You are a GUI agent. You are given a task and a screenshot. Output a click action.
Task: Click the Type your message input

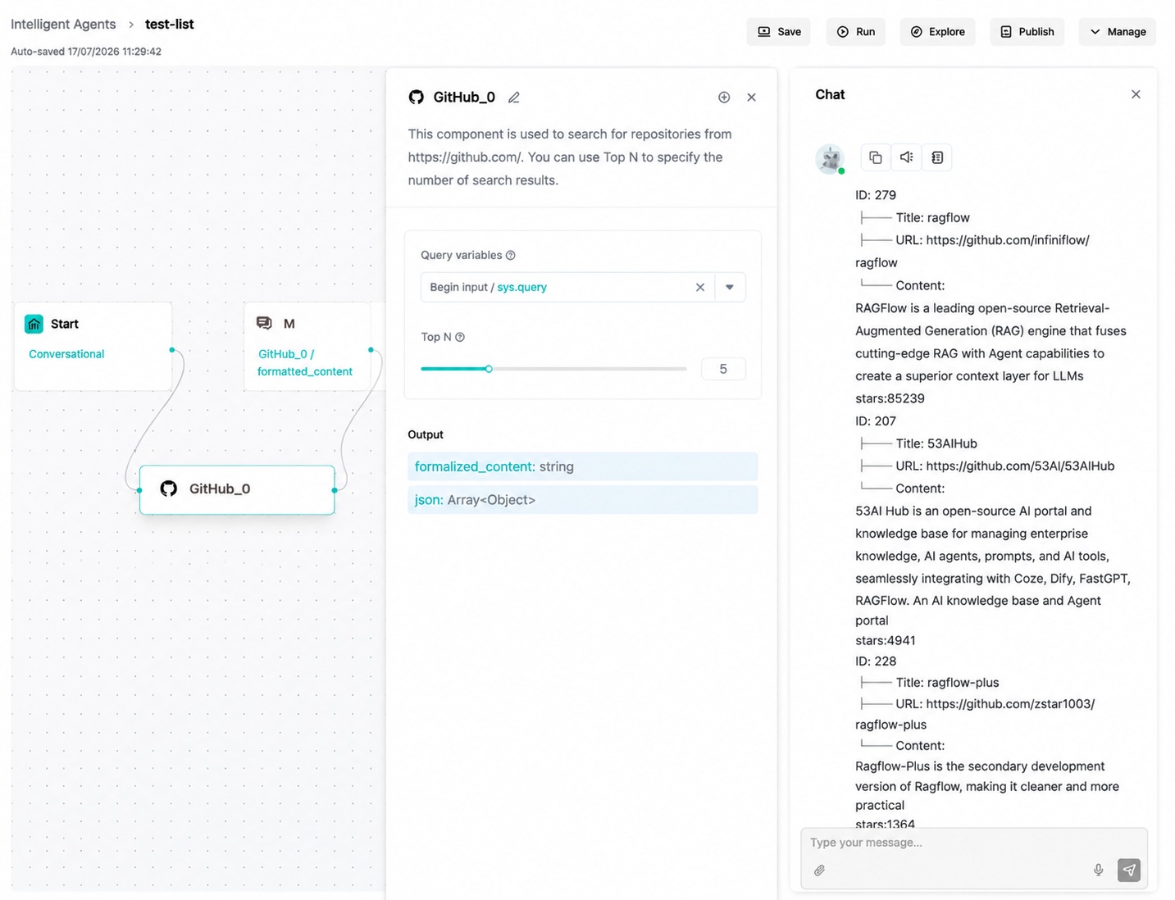974,843
